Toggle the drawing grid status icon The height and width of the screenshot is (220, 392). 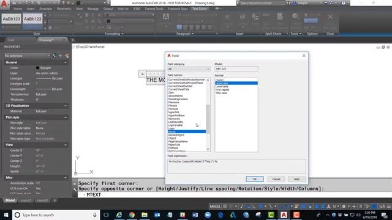pyautogui.click(x=225, y=207)
